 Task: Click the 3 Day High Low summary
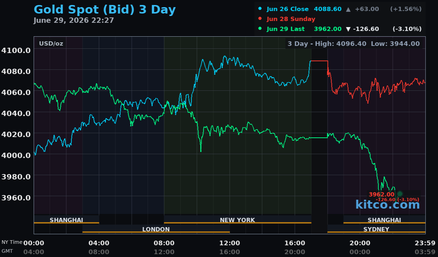pyautogui.click(x=354, y=43)
